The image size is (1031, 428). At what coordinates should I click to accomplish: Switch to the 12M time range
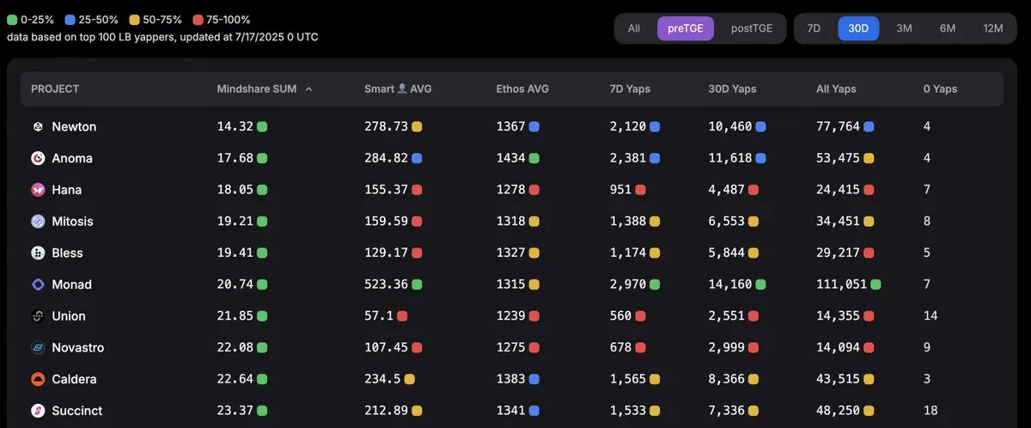993,28
